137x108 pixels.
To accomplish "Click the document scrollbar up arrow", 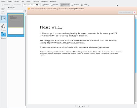I will (136, 16).
